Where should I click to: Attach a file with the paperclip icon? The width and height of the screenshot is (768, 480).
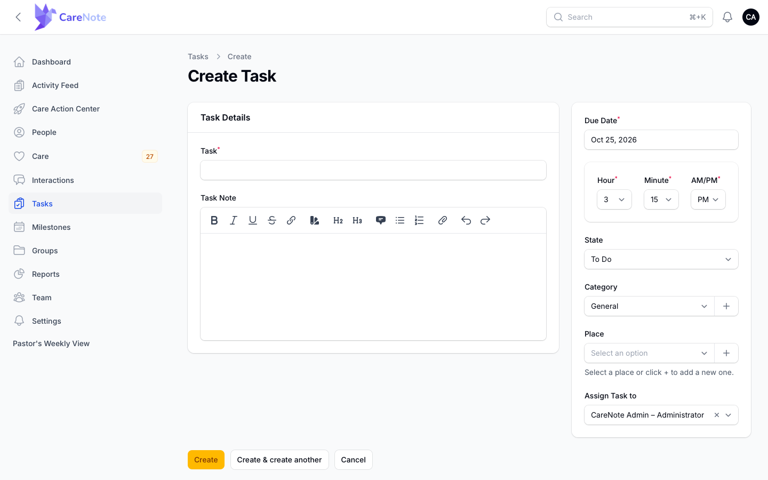click(443, 220)
